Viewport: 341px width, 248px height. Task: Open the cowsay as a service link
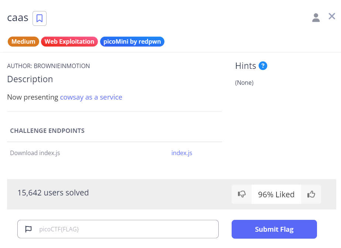(x=91, y=97)
